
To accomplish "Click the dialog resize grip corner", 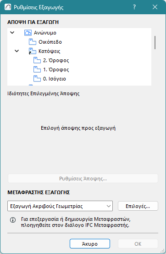I will point(163,251).
